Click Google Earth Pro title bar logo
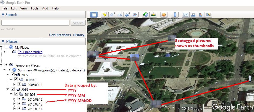254x112 pixels. [2, 3]
